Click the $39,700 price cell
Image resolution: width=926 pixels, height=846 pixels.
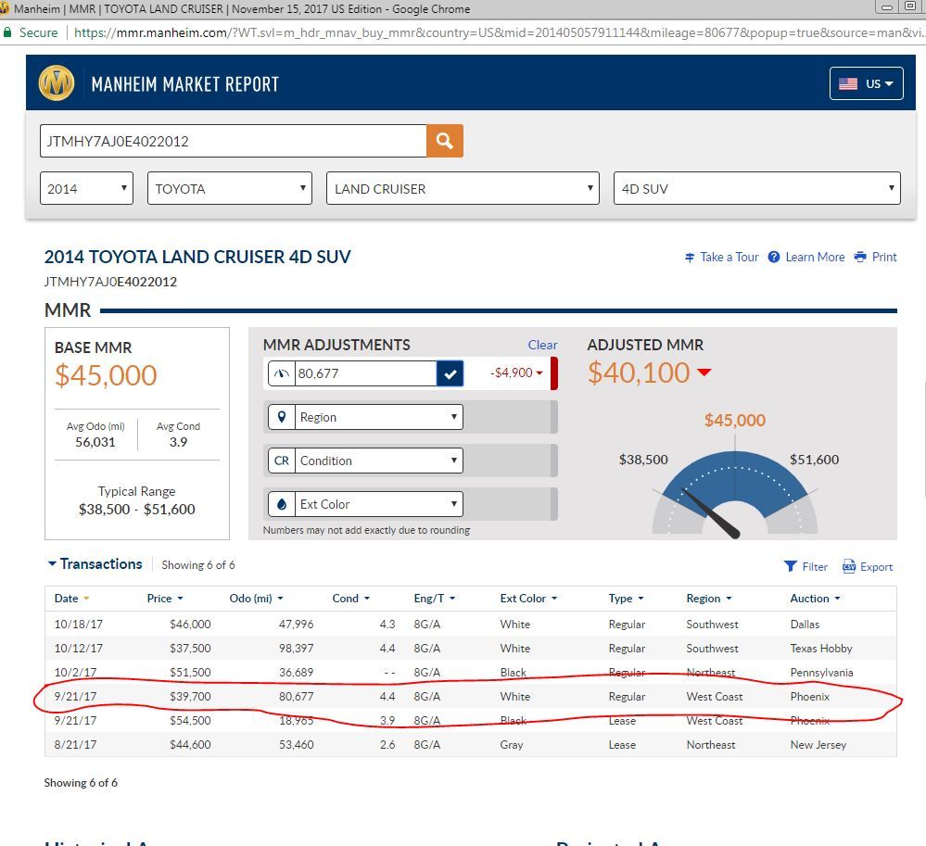pos(190,697)
